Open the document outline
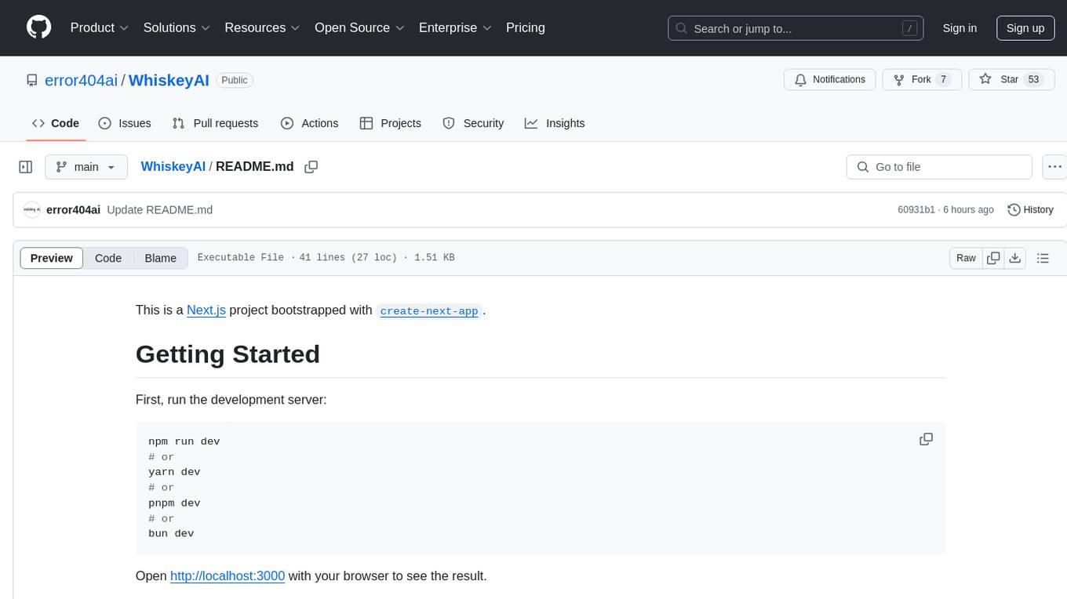This screenshot has height=599, width=1067. [1043, 258]
